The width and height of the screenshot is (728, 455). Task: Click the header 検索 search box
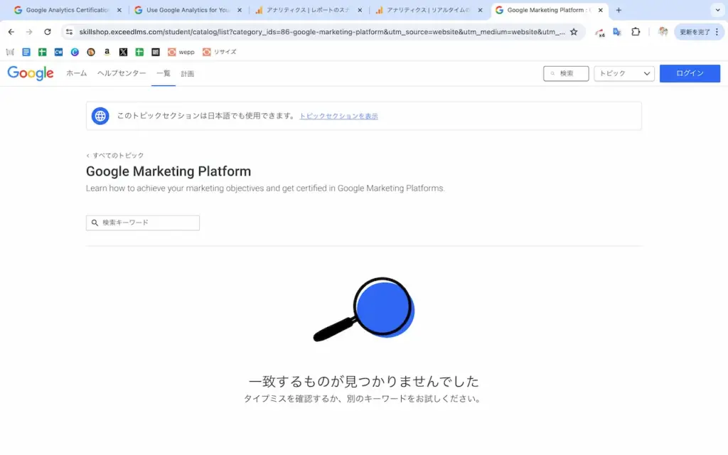click(566, 73)
